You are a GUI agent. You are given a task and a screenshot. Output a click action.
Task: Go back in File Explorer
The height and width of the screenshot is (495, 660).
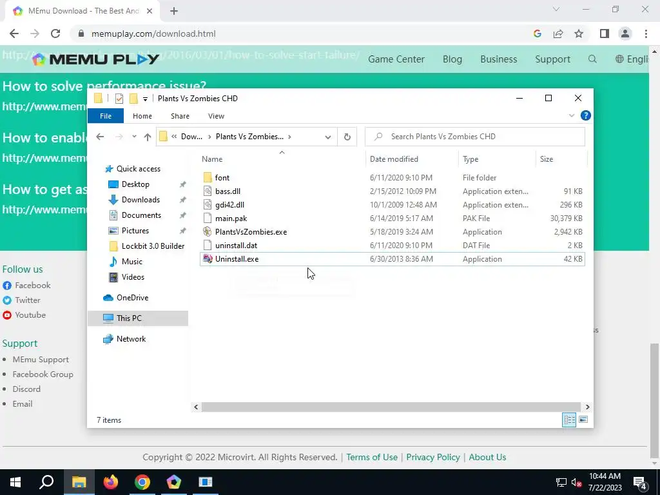coord(100,137)
